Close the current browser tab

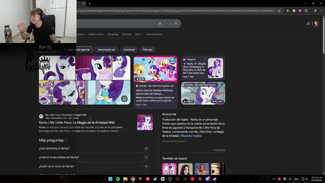click(x=84, y=3)
